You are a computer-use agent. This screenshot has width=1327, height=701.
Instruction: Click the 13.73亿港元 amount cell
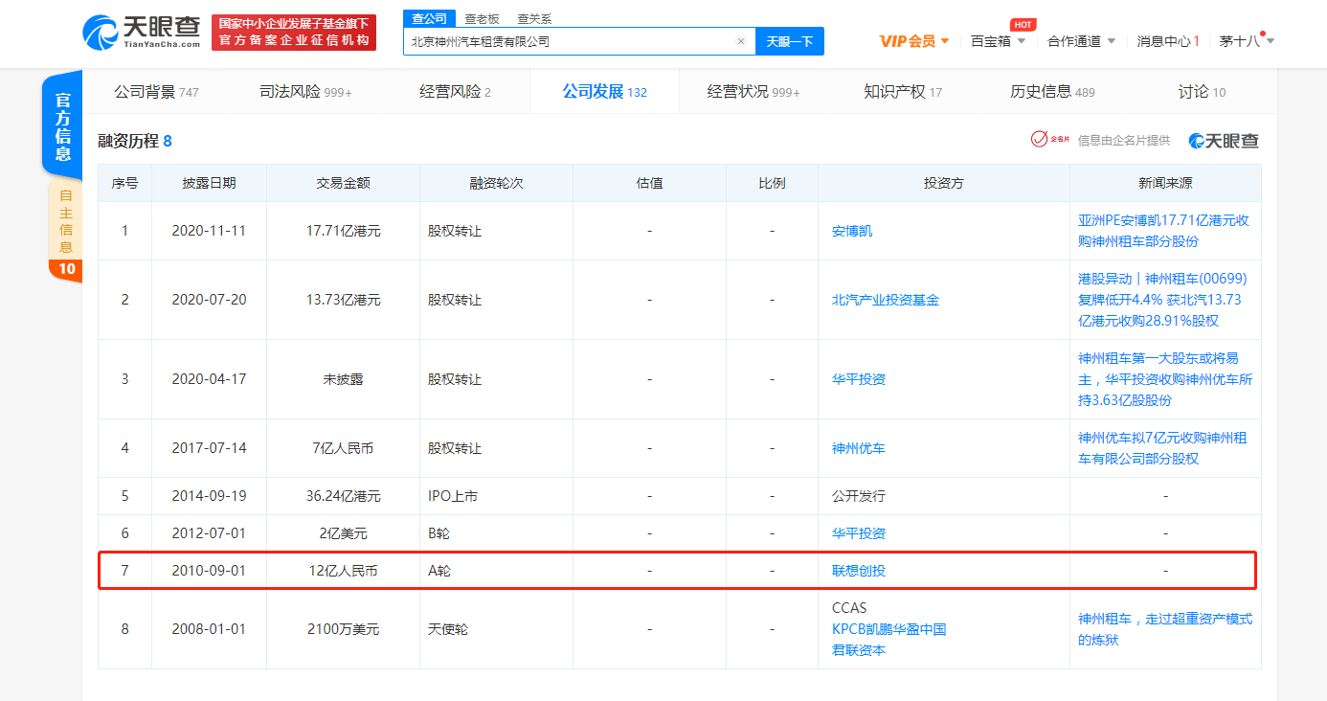pos(343,300)
